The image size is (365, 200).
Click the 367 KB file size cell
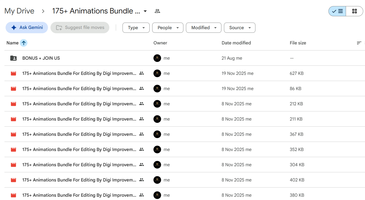(297, 134)
